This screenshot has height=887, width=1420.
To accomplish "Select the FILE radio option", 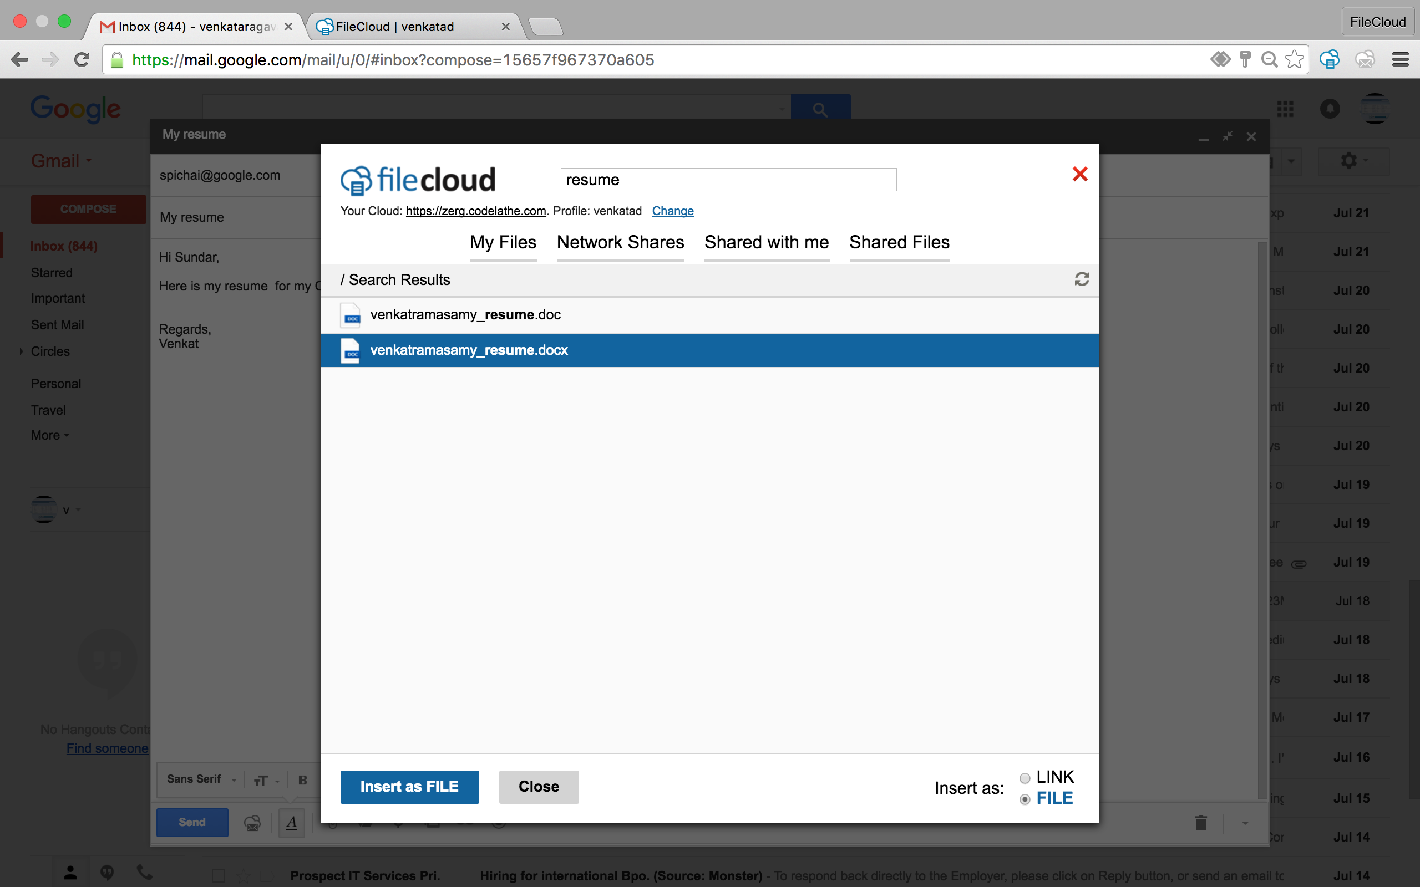I will 1025,799.
